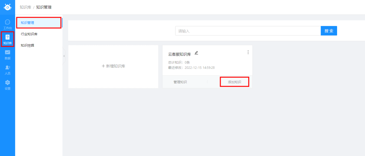
Task: Open the 人员 staff sidebar icon
Action: click(7, 70)
